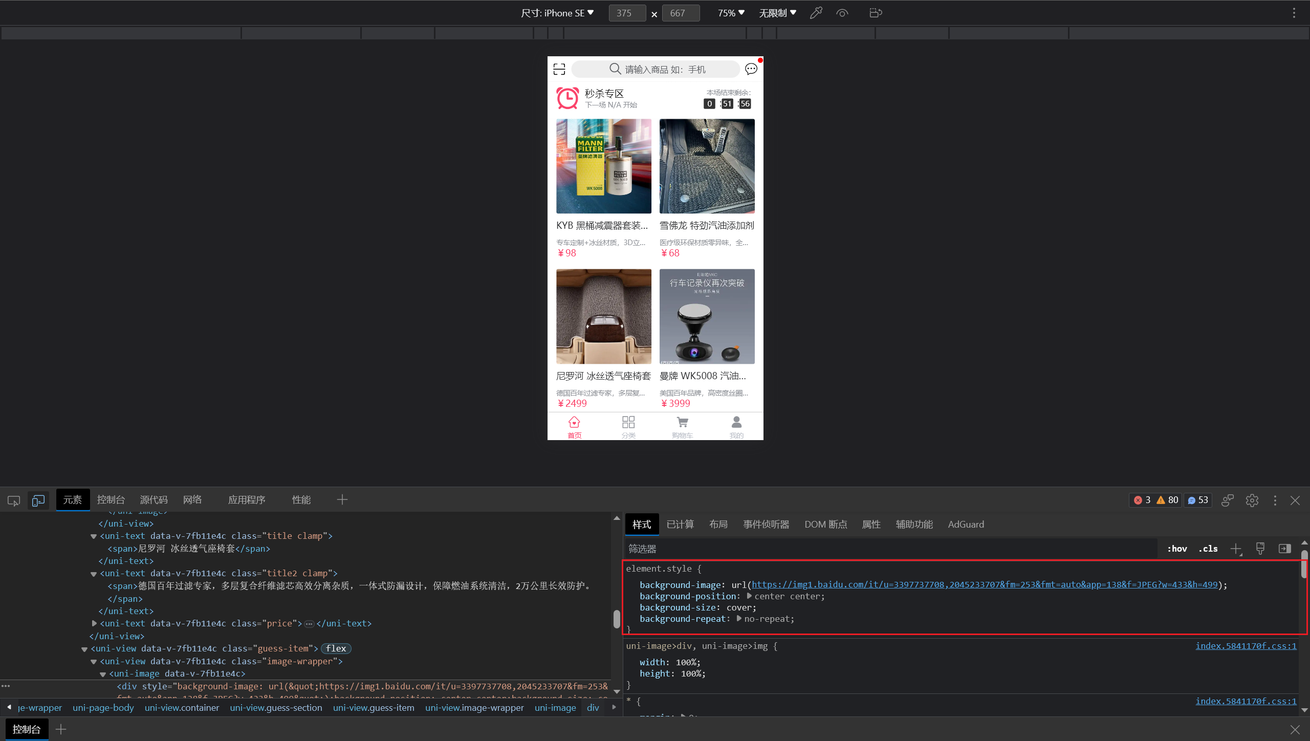The height and width of the screenshot is (741, 1310).
Task: Switch to the 控制台 tab in the DevTools main tab bar
Action: [111, 499]
